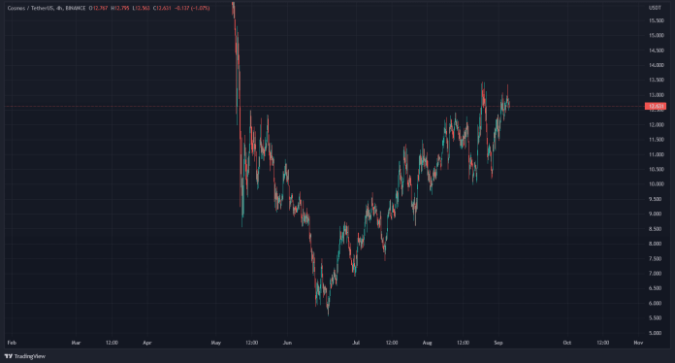This screenshot has height=363, width=675.
Task: Click the 12.000 price axis label
Action: tap(656, 125)
